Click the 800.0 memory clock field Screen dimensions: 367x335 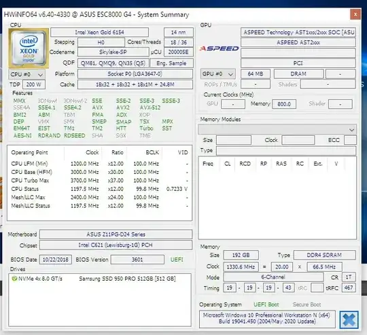pos(284,104)
